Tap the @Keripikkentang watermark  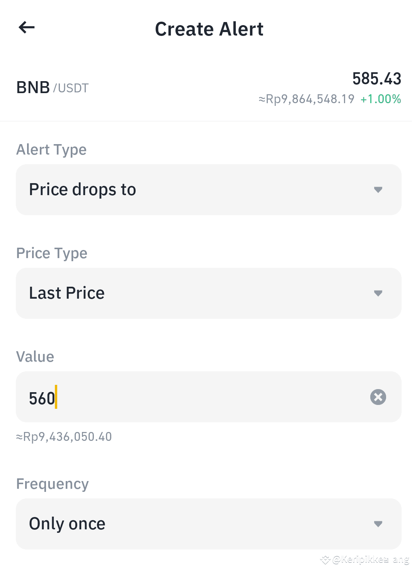tap(364, 559)
